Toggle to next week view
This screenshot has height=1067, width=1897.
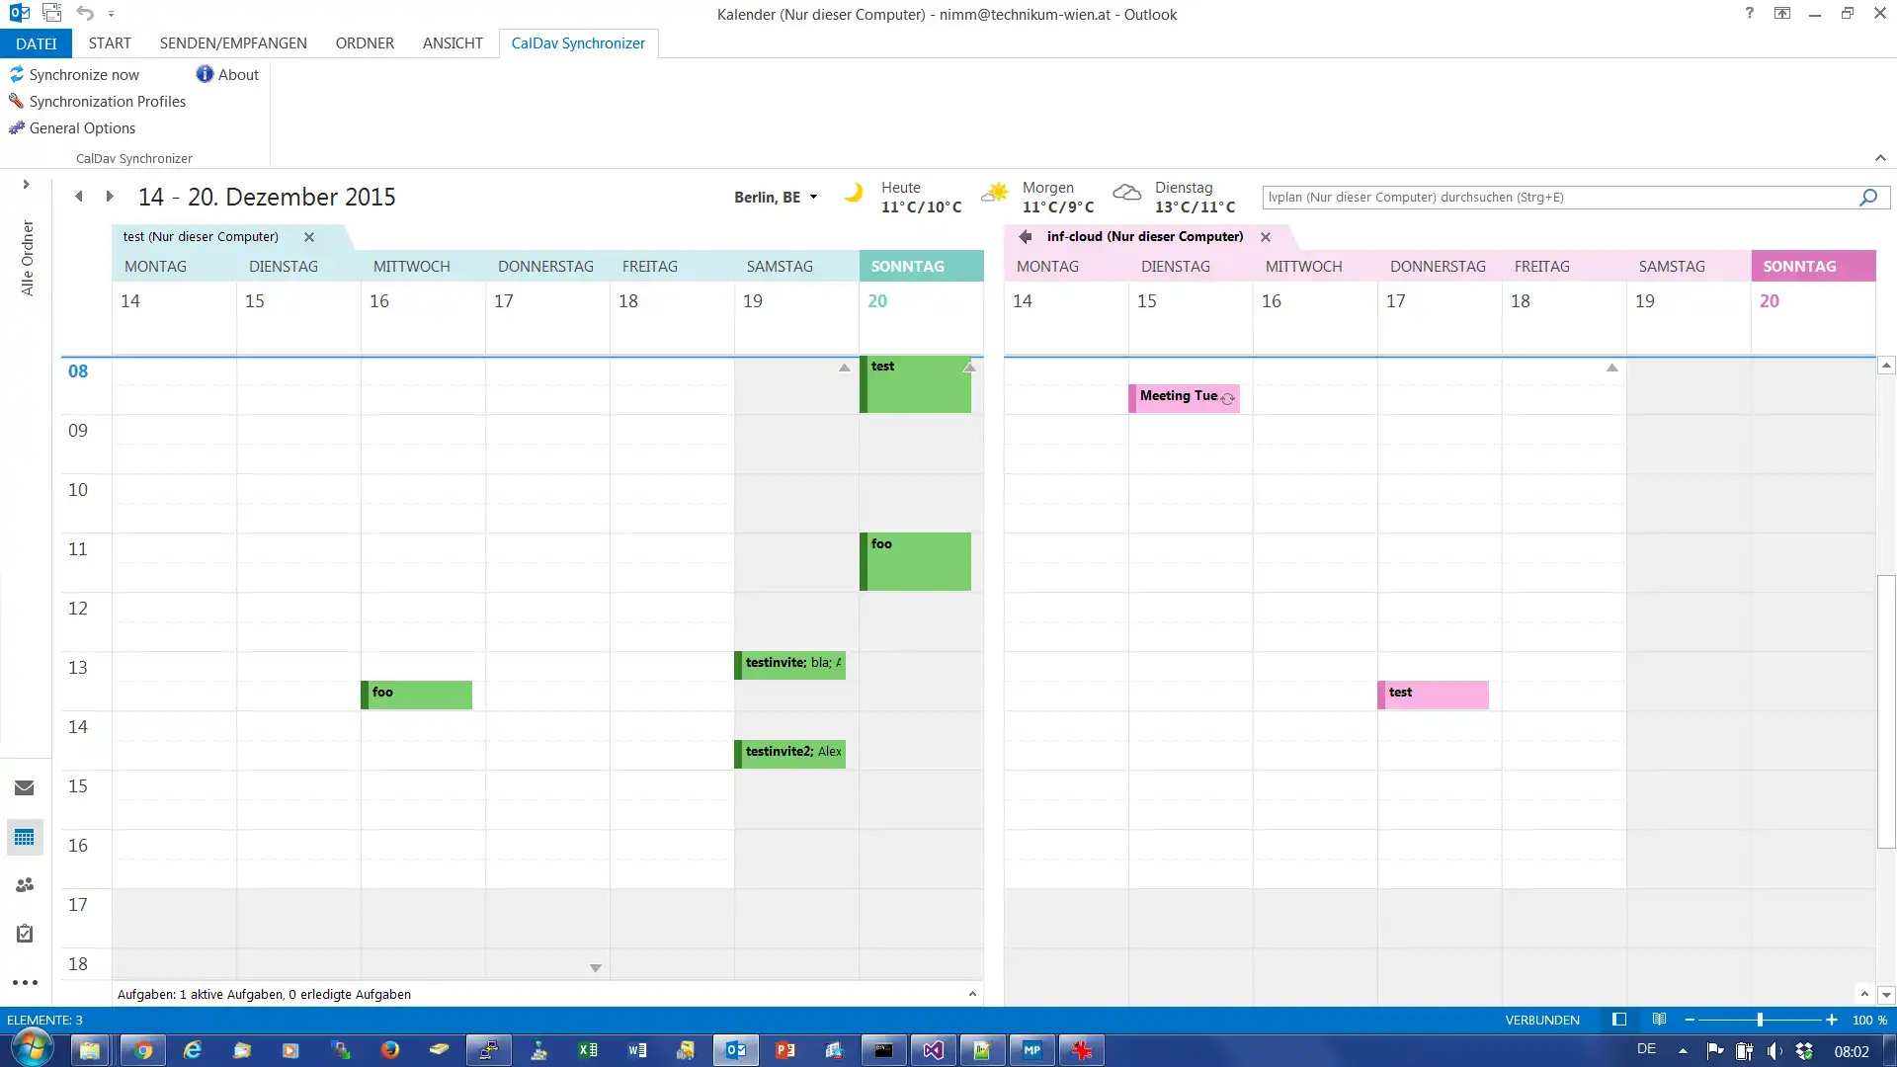coord(110,196)
